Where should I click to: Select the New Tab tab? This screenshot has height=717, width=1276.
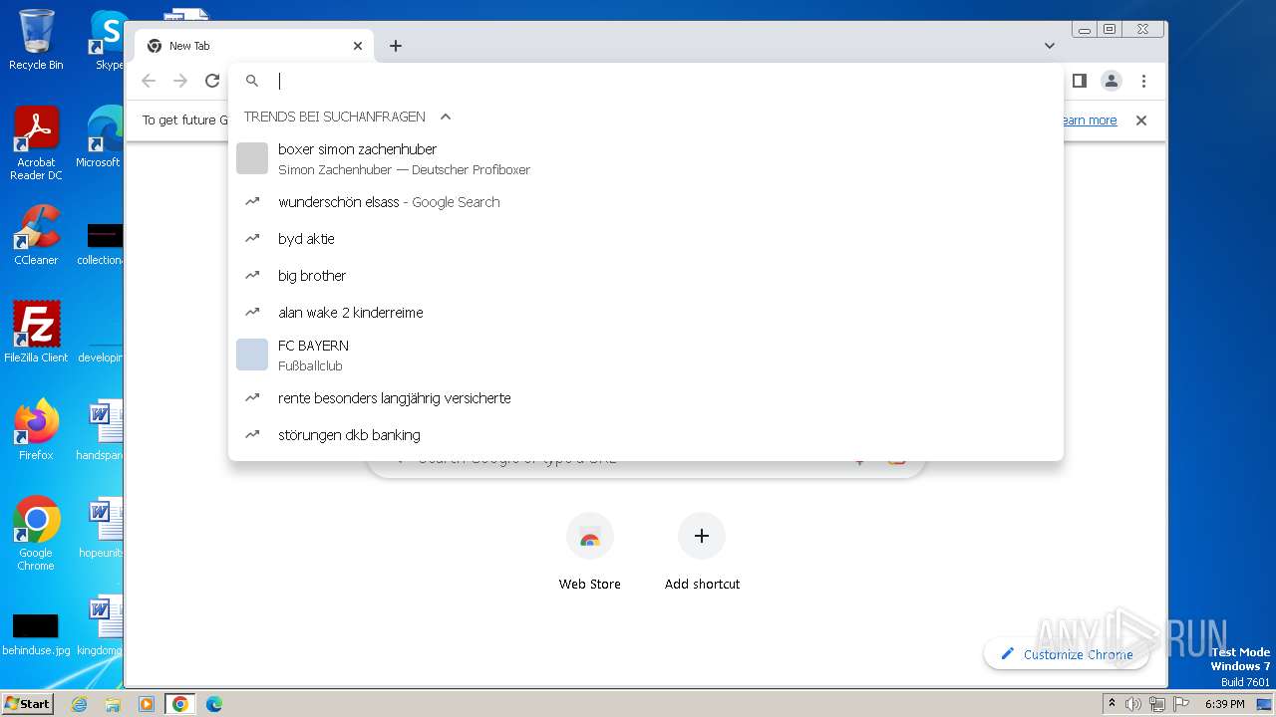254,46
